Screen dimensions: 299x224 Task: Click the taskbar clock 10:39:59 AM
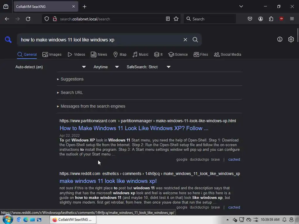point(270,220)
